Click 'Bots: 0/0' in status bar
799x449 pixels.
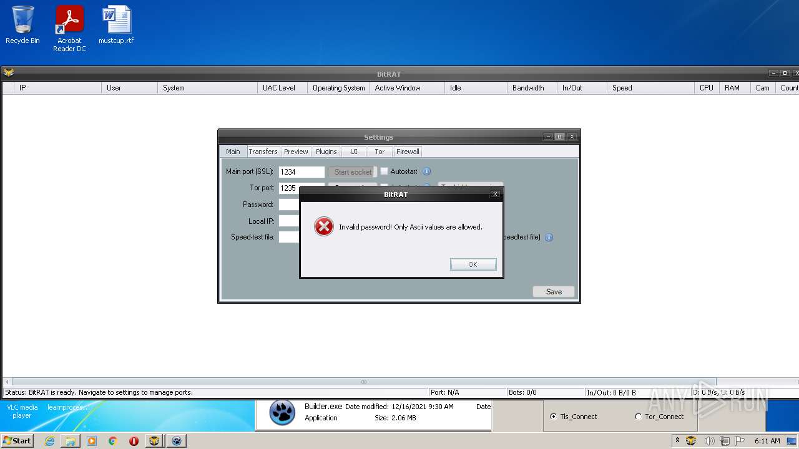522,392
